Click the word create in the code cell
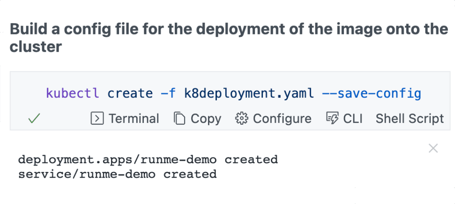 (130, 94)
